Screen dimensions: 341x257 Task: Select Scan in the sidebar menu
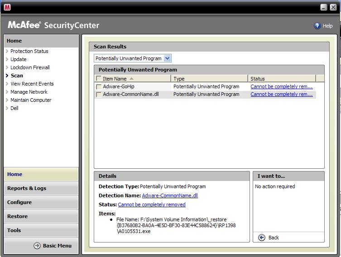[x=17, y=76]
